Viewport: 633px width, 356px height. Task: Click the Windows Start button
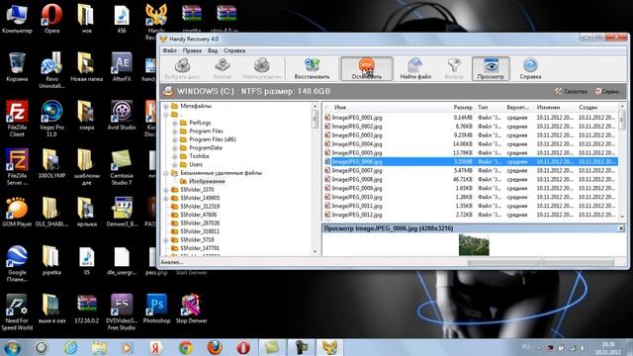tap(12, 347)
